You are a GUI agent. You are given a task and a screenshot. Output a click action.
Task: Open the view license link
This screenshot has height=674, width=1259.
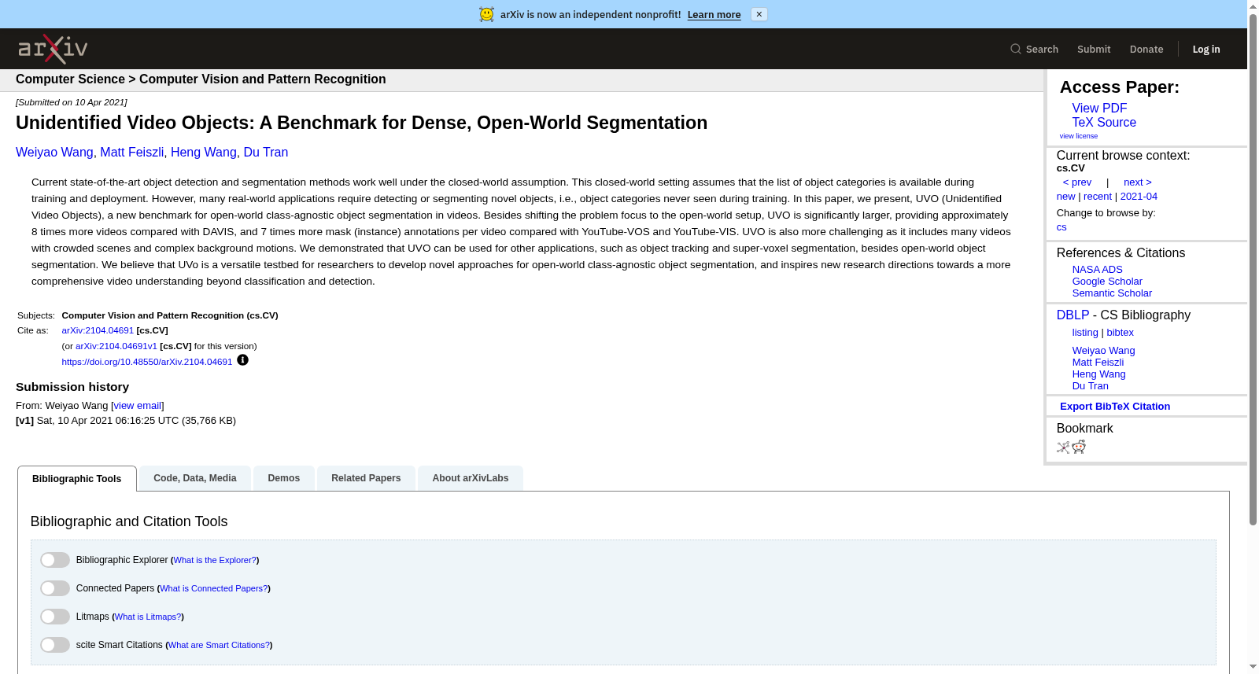1079,136
